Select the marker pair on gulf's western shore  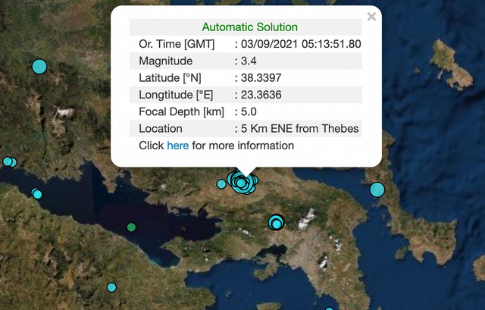tap(36, 194)
